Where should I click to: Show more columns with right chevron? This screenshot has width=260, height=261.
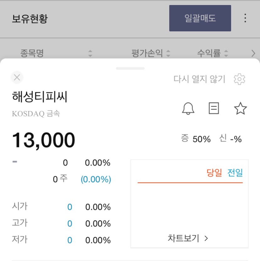tap(253, 53)
